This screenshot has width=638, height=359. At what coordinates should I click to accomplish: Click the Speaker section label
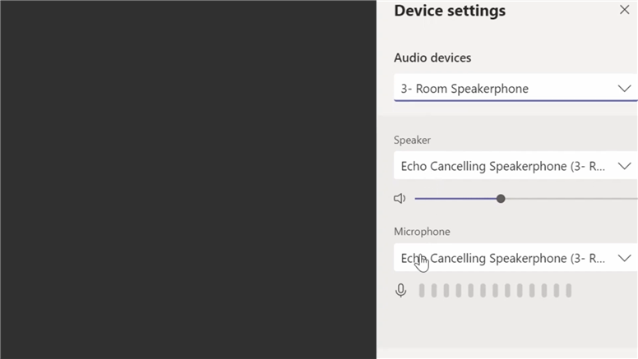tap(412, 140)
